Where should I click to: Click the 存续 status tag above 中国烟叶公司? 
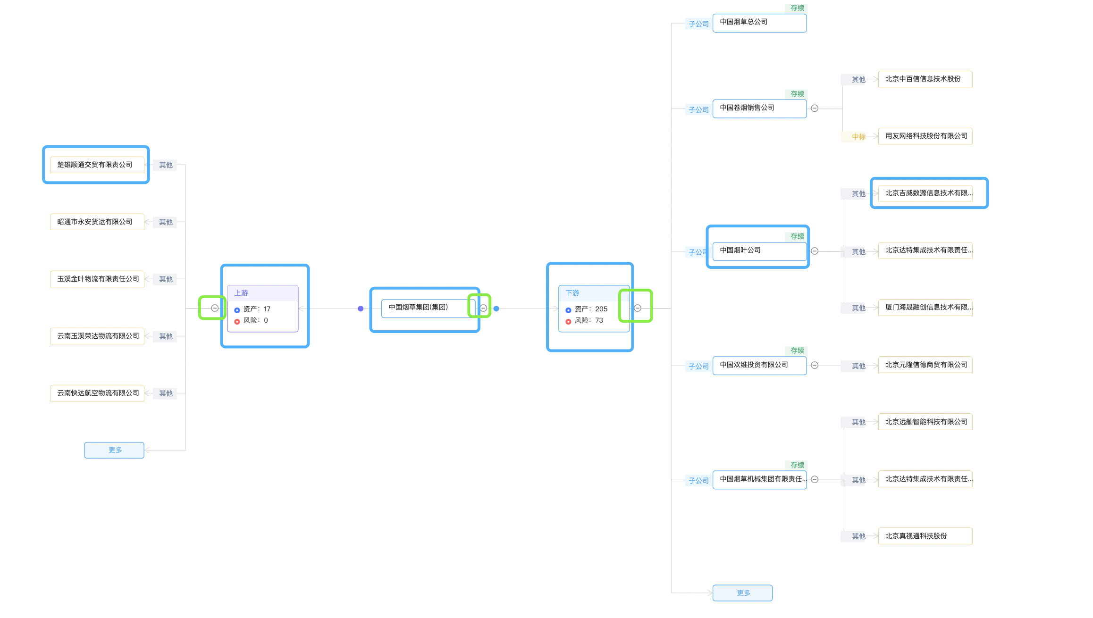(x=797, y=236)
